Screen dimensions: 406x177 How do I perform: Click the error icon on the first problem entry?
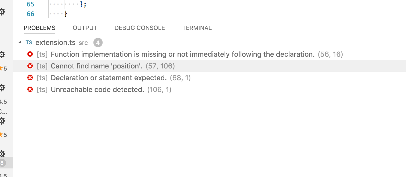click(30, 54)
